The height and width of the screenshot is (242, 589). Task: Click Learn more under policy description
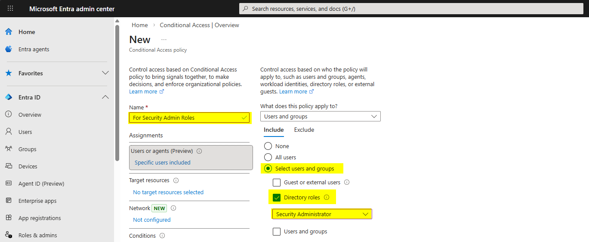tap(143, 92)
